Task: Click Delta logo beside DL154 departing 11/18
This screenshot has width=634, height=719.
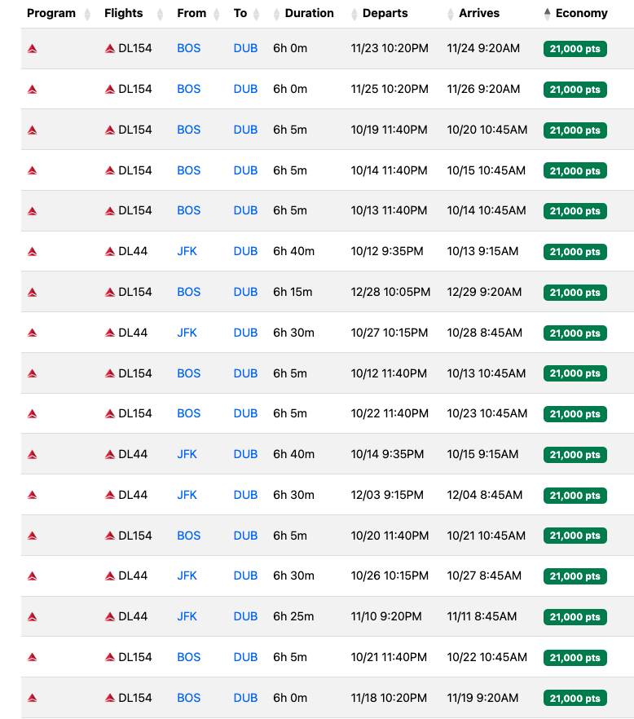Action: coord(109,698)
